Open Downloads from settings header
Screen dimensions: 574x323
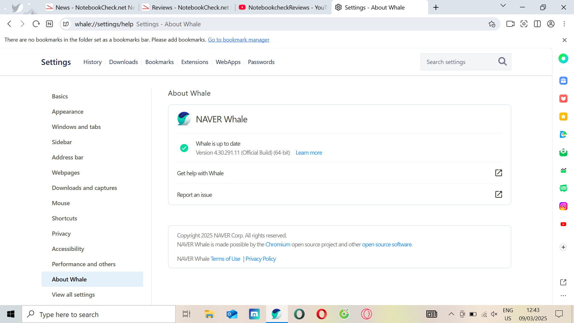[x=123, y=62]
